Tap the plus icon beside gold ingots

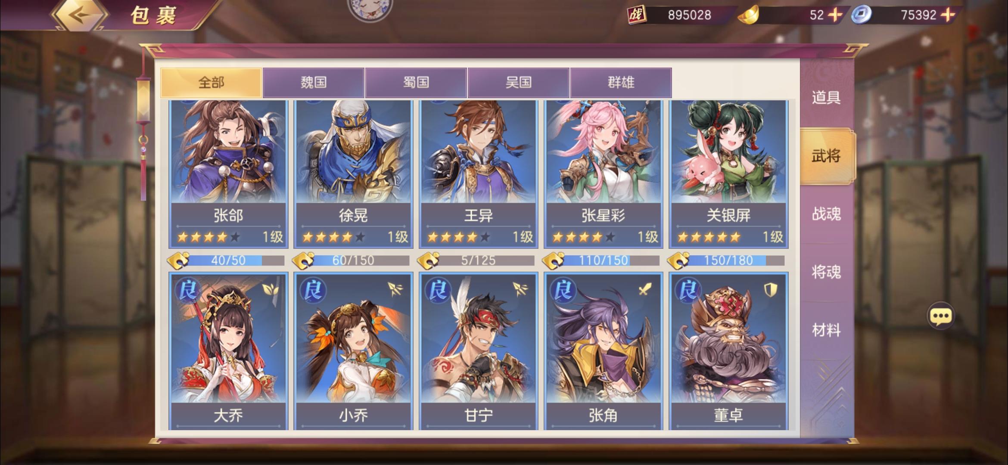click(x=835, y=15)
